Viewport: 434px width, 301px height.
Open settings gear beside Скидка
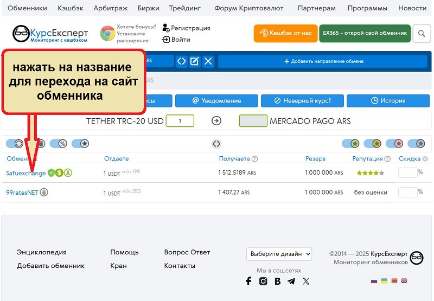(x=425, y=159)
